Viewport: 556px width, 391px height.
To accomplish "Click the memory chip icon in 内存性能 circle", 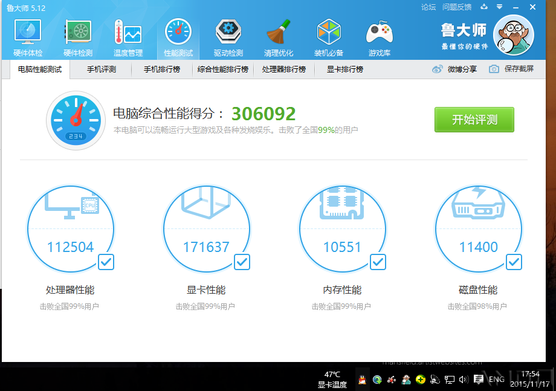I will (x=342, y=202).
